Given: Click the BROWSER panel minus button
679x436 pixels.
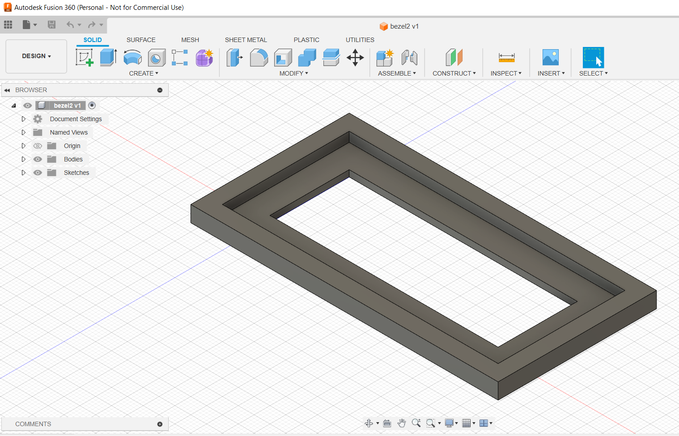Looking at the screenshot, I should 160,90.
